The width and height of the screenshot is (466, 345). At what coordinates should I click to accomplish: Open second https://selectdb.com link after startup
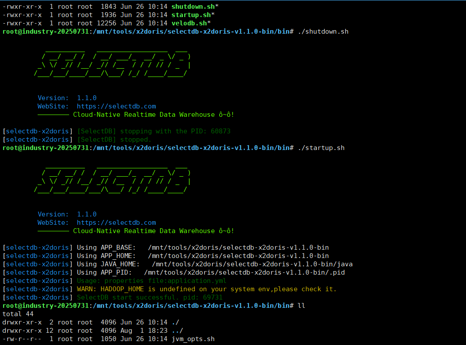coord(116,223)
